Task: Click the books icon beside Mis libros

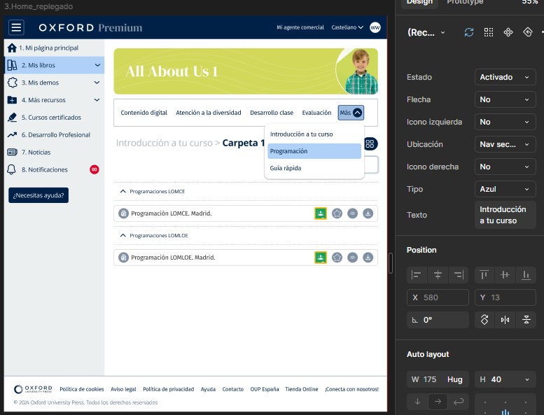Action: tap(12, 65)
